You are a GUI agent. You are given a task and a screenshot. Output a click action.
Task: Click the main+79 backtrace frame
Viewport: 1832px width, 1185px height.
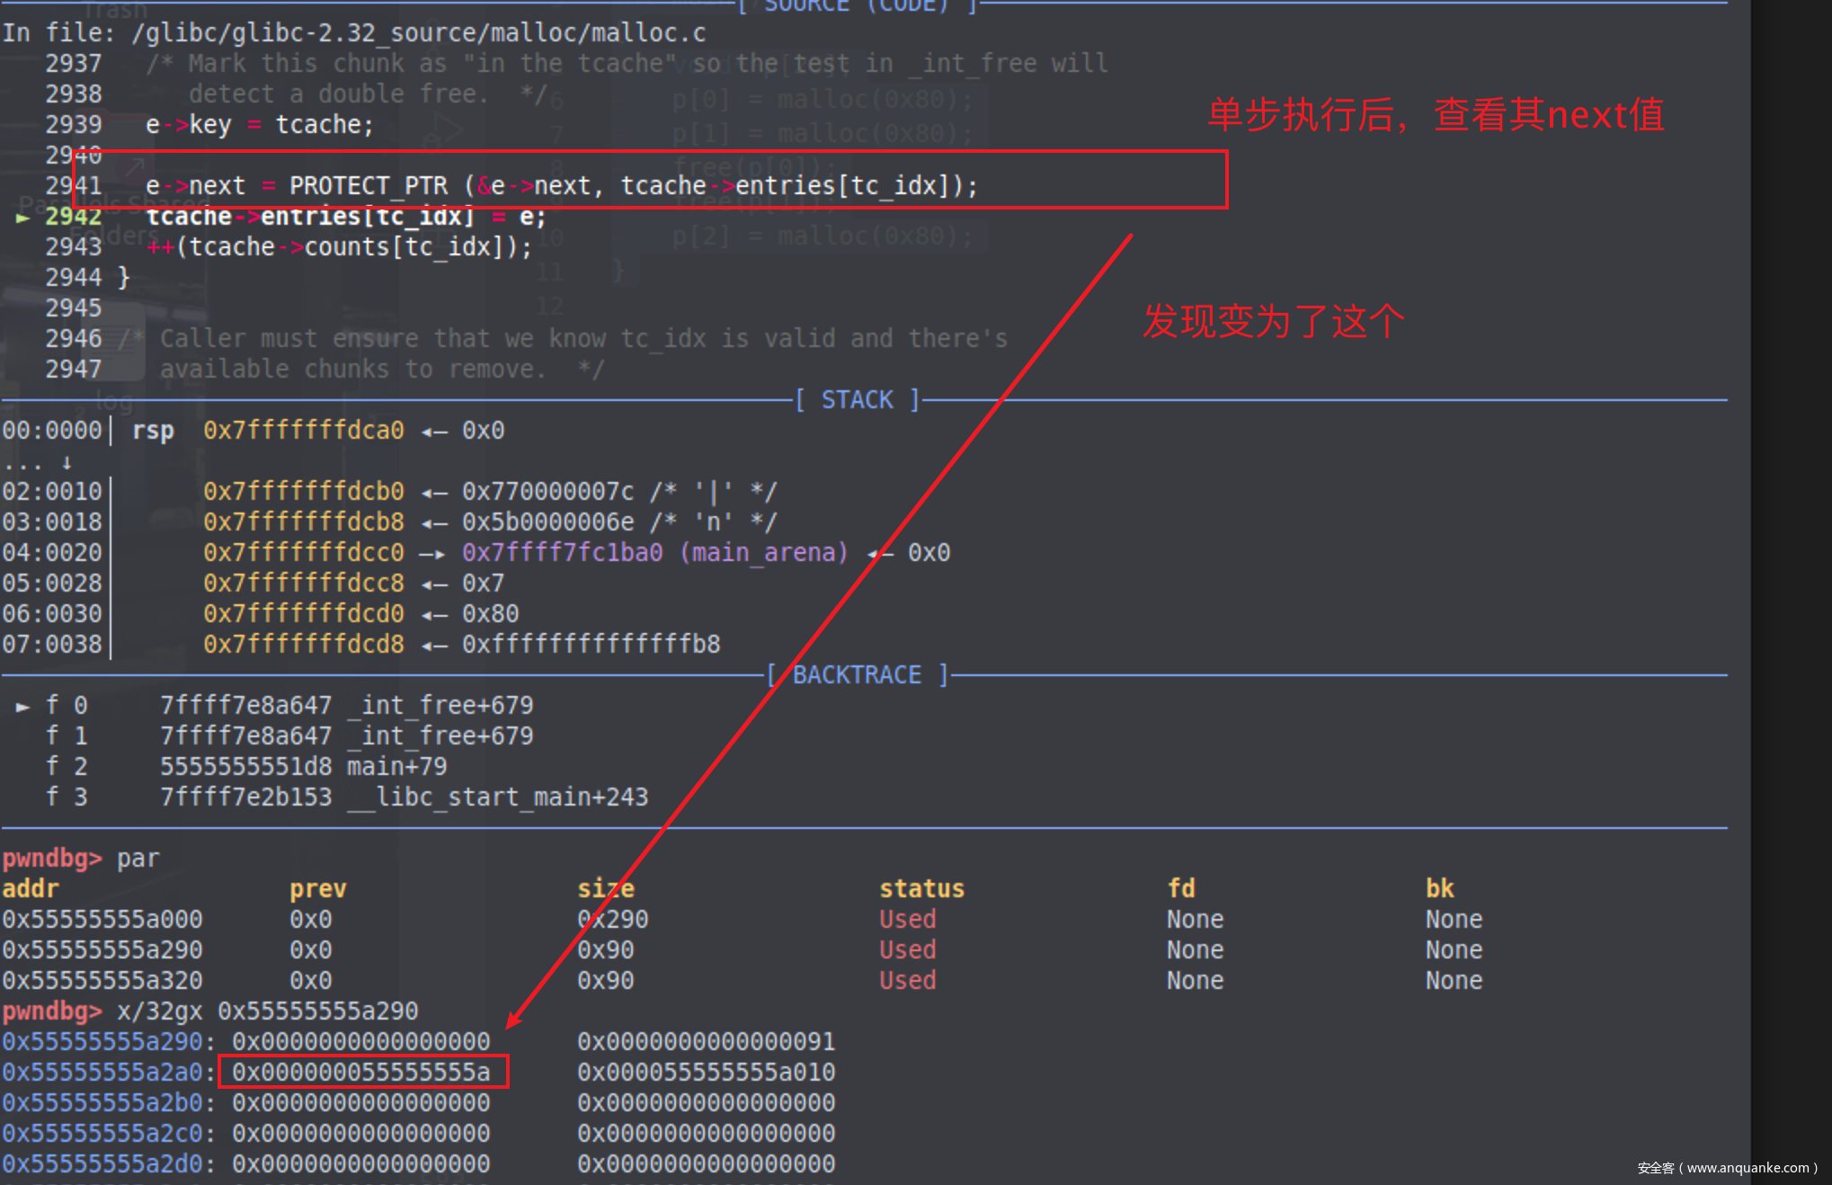point(396,767)
